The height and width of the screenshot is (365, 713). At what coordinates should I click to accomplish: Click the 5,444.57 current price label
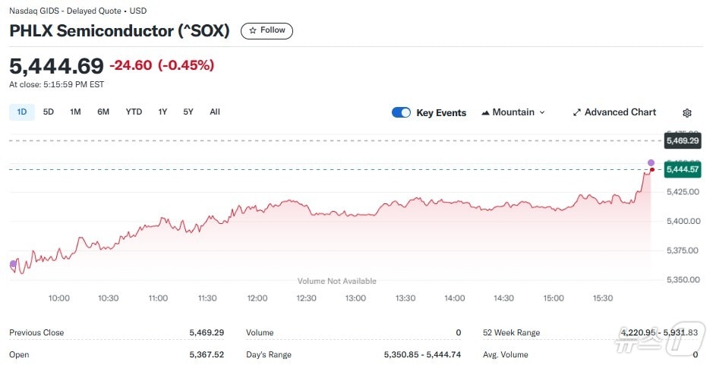(682, 170)
